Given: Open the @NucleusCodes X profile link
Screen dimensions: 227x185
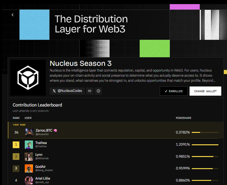Looking at the screenshot, I should (x=67, y=91).
